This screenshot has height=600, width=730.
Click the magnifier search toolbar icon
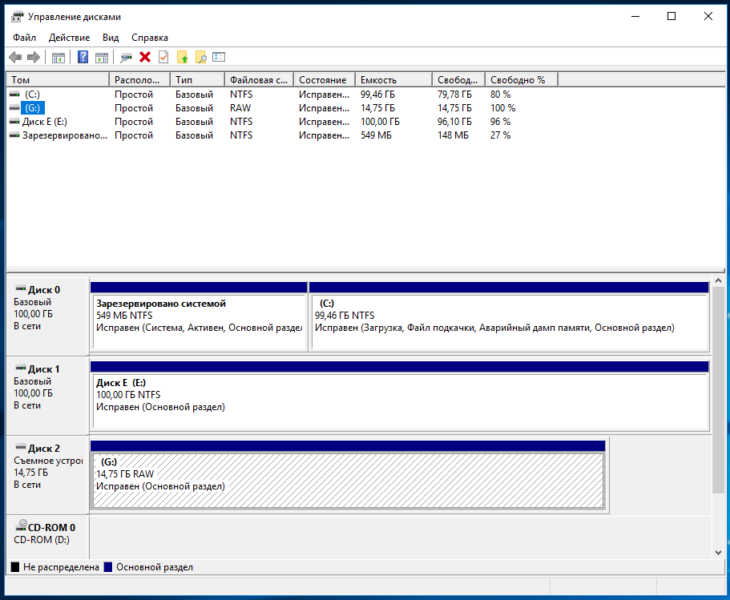point(200,57)
